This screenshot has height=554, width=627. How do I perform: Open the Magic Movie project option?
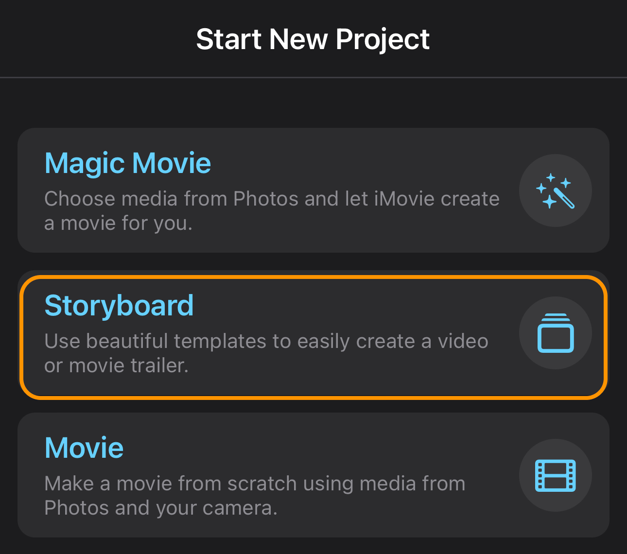point(313,190)
